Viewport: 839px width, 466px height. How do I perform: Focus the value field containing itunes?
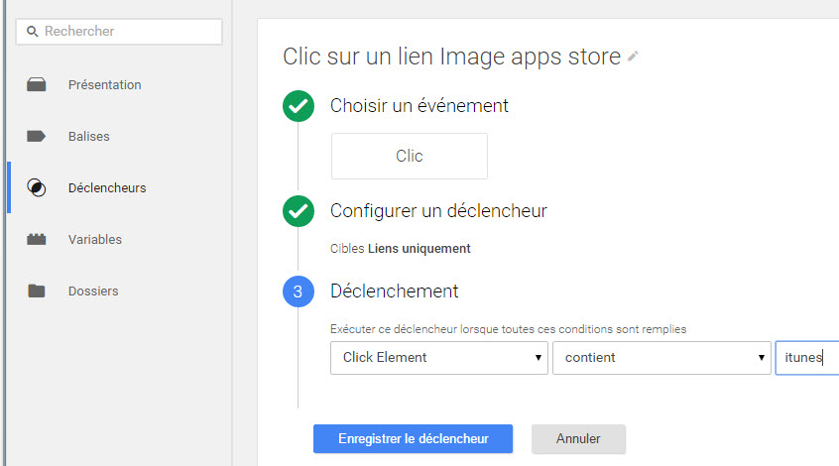(807, 357)
